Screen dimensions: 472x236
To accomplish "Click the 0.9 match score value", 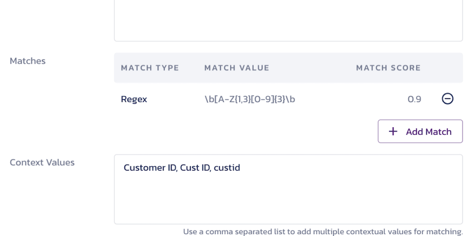I will (x=414, y=99).
